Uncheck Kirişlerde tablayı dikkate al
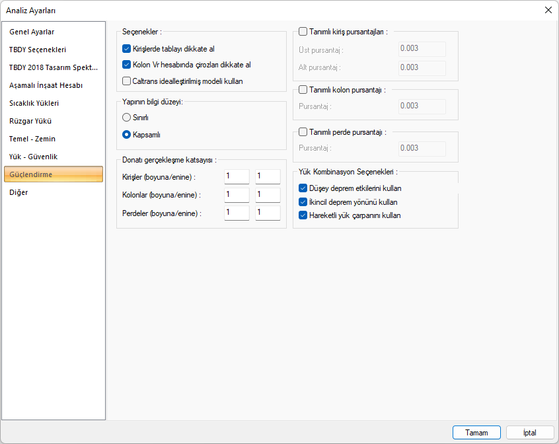This screenshot has width=559, height=444. [127, 49]
